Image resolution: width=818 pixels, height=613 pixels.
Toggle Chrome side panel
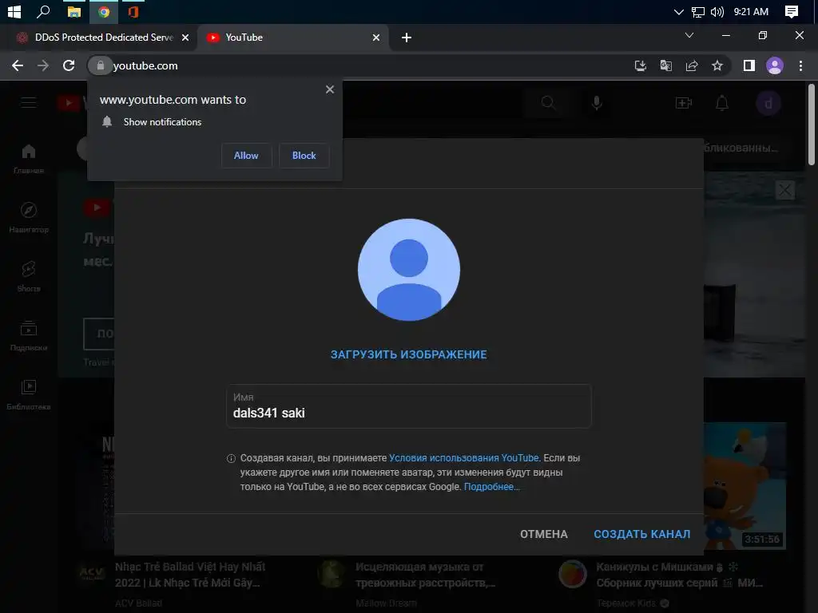tap(749, 65)
